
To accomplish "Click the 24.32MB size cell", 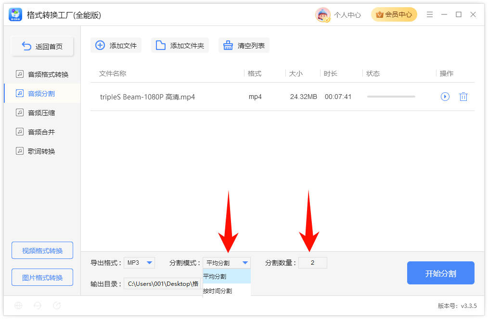I will (304, 97).
